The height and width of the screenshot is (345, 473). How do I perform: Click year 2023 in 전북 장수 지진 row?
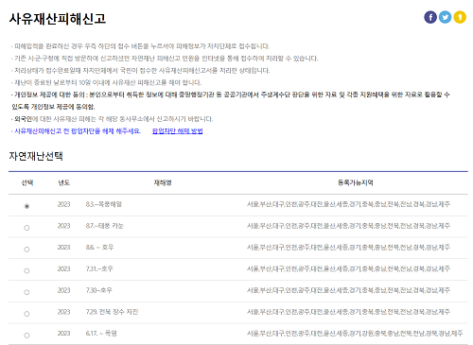coord(63,312)
